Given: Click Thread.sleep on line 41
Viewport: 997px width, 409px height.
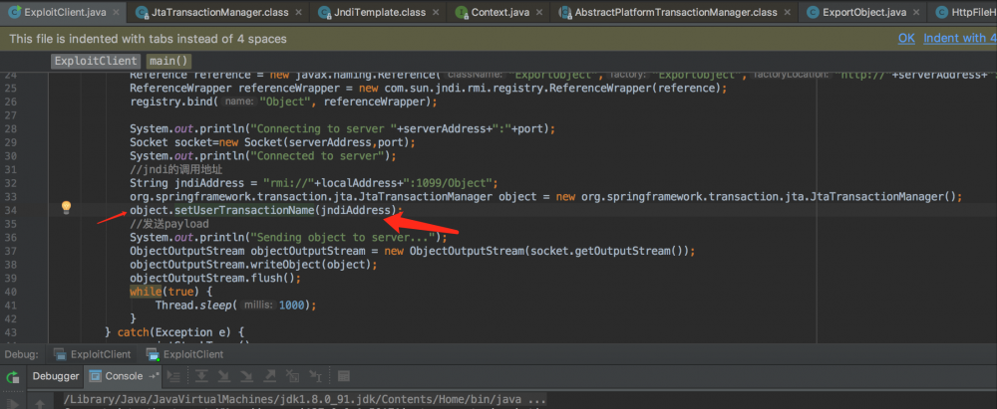Looking at the screenshot, I should point(194,305).
